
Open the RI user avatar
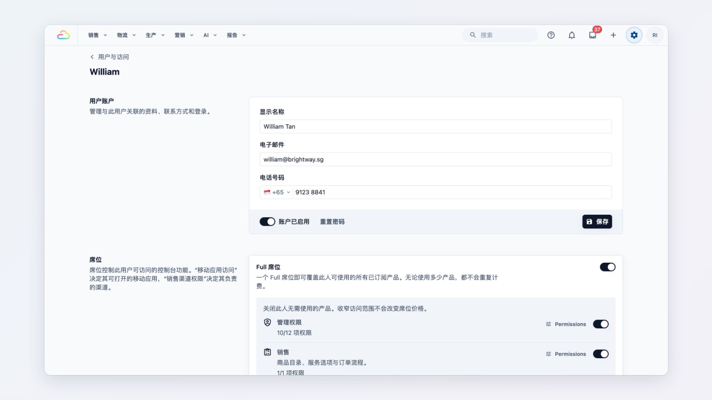pos(655,35)
